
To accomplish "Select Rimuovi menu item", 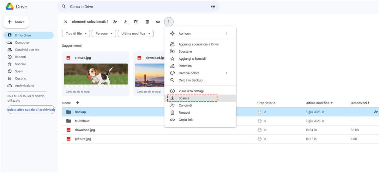I will (x=200, y=112).
